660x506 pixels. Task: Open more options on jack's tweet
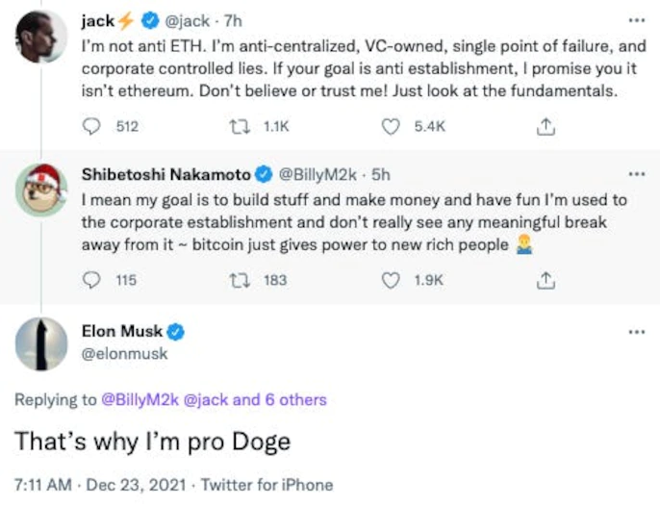[x=636, y=20]
